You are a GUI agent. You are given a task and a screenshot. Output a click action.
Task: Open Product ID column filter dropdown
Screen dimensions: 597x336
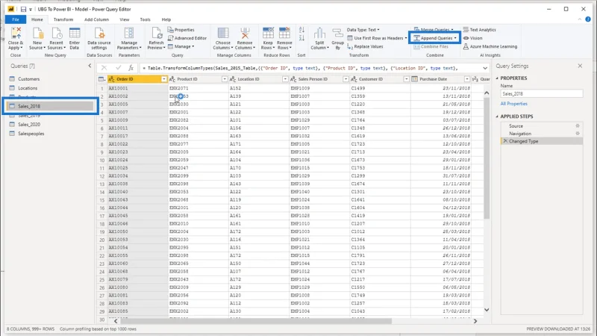[x=225, y=79]
